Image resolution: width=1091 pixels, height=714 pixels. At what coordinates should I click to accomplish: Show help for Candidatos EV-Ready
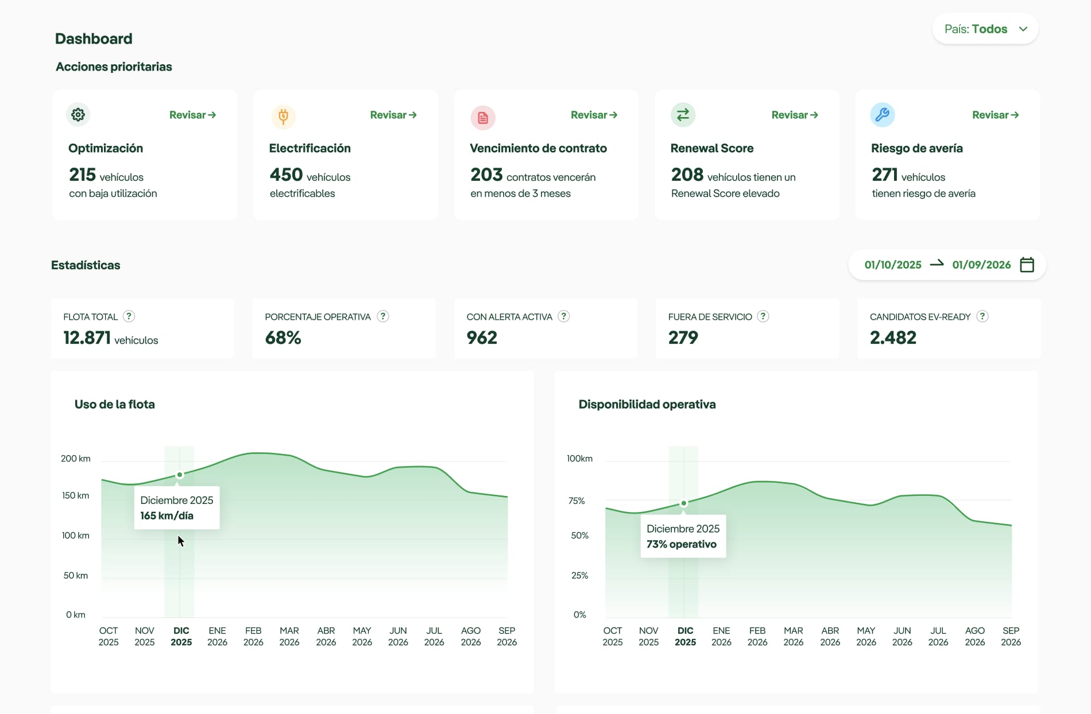click(982, 316)
